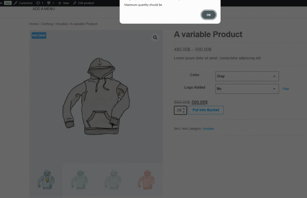Open the Customize pencil link in admin bar
The width and height of the screenshot is (307, 198).
click(23, 3)
